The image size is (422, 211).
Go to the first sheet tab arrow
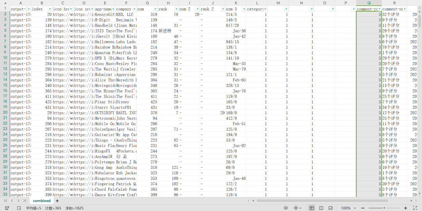pos(5,201)
